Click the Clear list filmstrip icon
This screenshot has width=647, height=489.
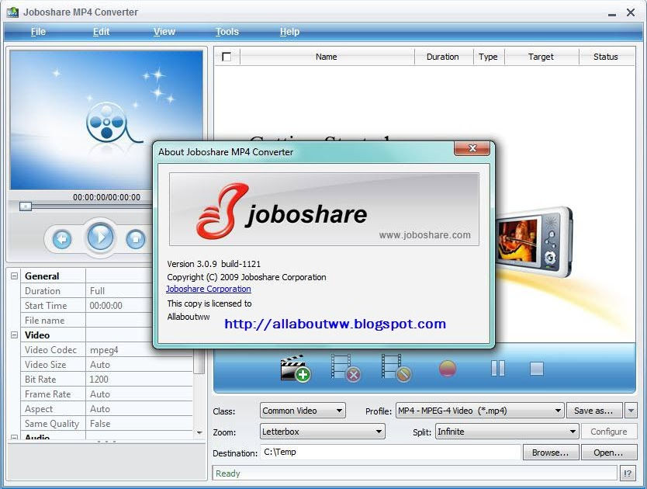[396, 368]
